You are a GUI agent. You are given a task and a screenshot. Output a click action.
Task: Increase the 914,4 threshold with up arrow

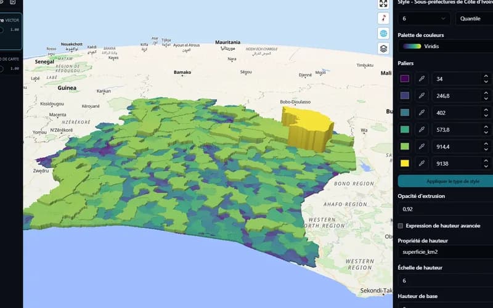pos(486,144)
